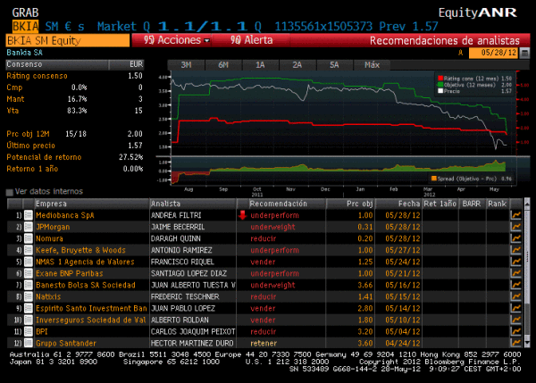Select analyst name ANDREA FILTRI
Viewport: 536px width, 383px height.
pyautogui.click(x=176, y=215)
